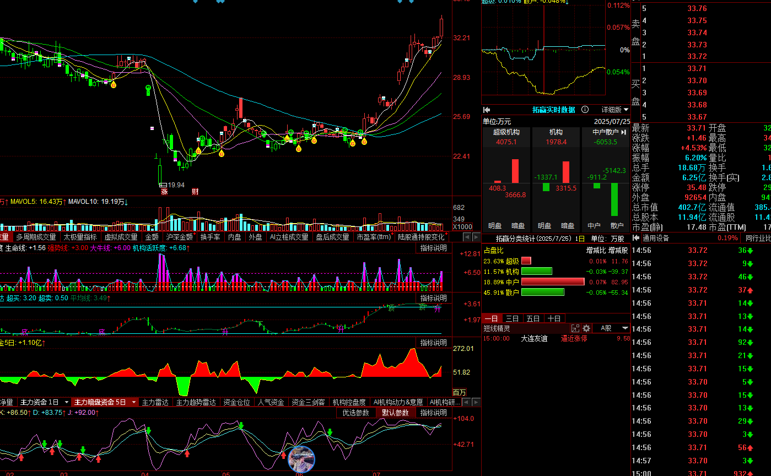Screen dimensions: 771x476
Task: Click bid price 33.67 in order book
Action: 697,117
